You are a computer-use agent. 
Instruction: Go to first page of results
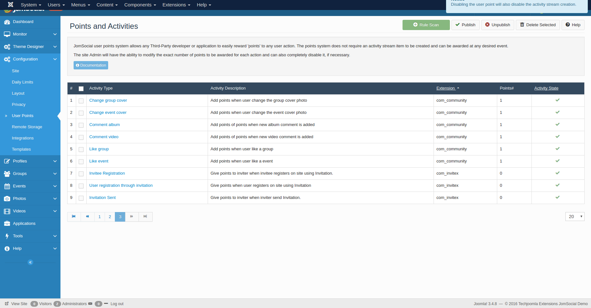(x=74, y=217)
